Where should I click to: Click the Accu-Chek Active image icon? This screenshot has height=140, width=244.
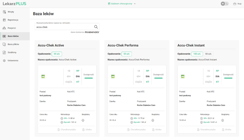pyautogui.click(x=43, y=76)
